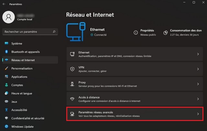Image resolution: width=207 pixels, height=131 pixels.
Task: Click the search magnifier icon
Action: click(54, 32)
